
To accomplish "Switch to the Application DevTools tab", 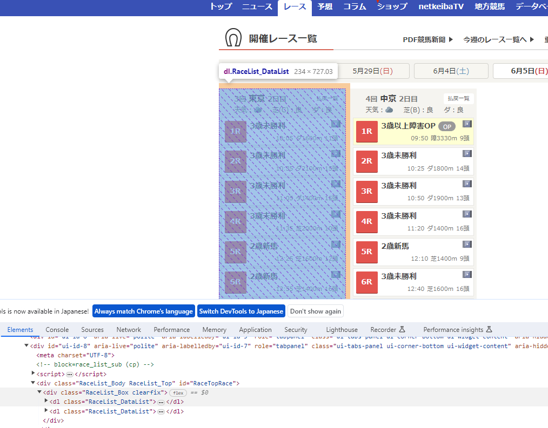I will [255, 330].
